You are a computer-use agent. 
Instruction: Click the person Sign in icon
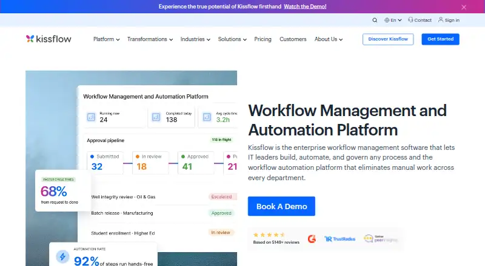[441, 20]
